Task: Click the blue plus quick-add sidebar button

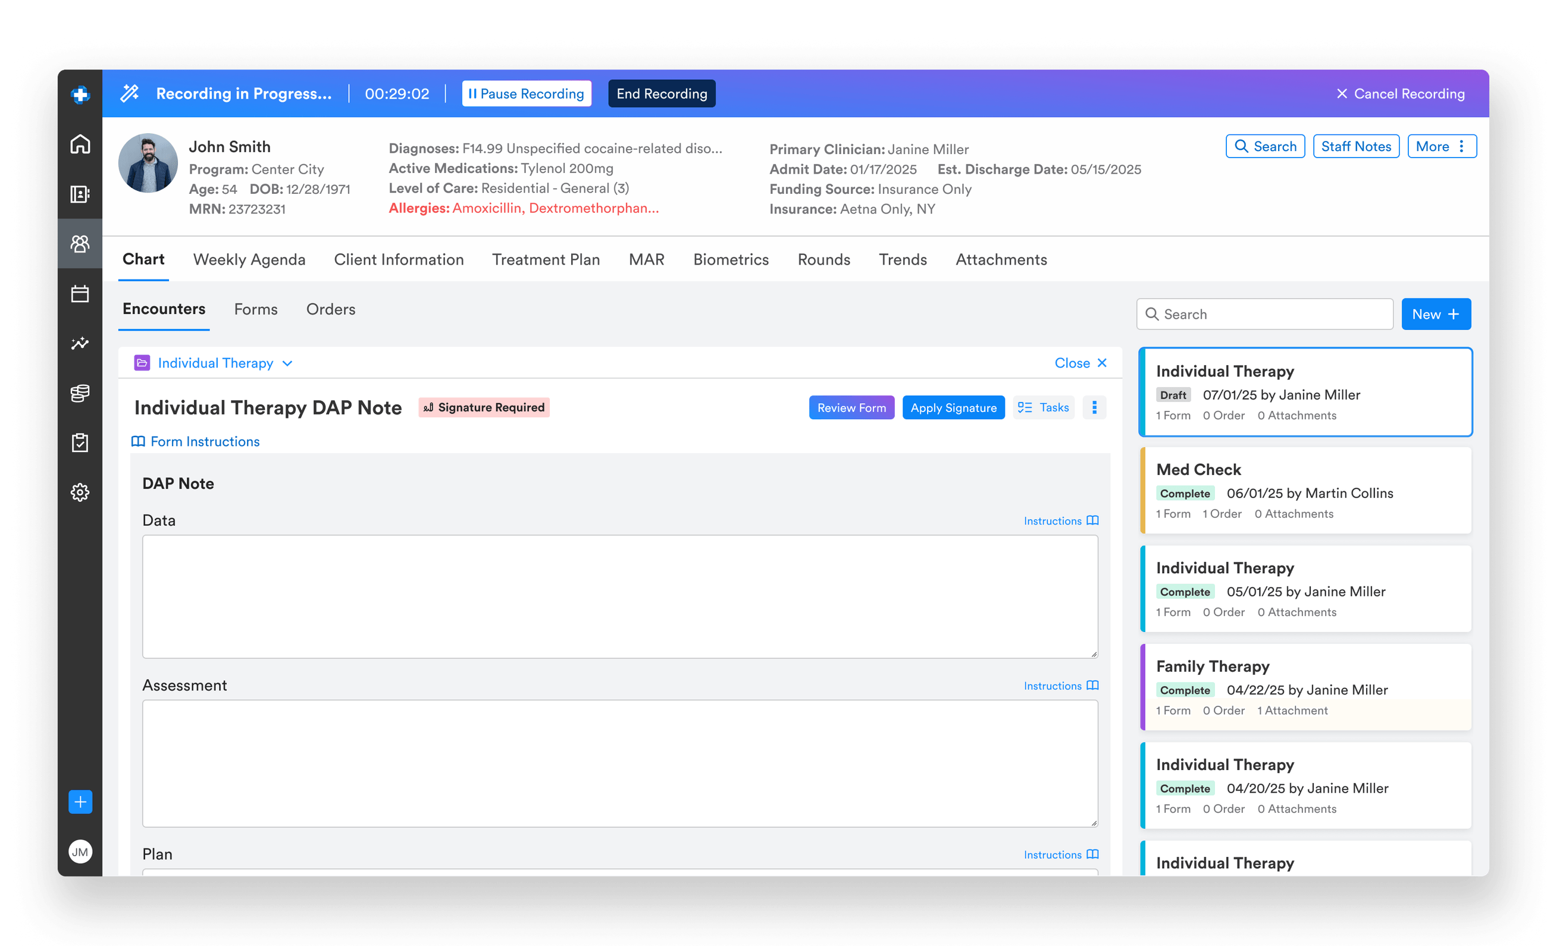Action: [x=80, y=802]
